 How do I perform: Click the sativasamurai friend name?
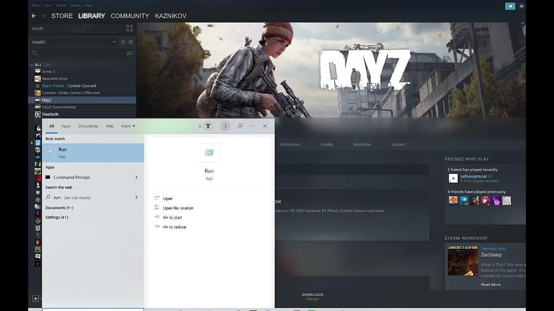(x=473, y=176)
